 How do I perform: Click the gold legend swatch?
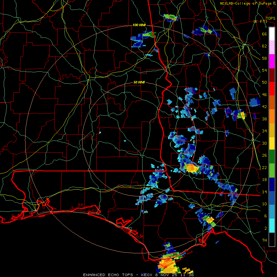272,130
